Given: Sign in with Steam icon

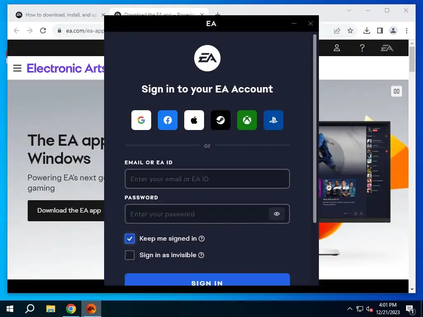Looking at the screenshot, I should [221, 120].
